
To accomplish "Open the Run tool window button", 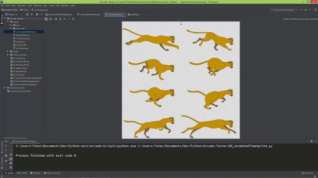I will (9, 173).
